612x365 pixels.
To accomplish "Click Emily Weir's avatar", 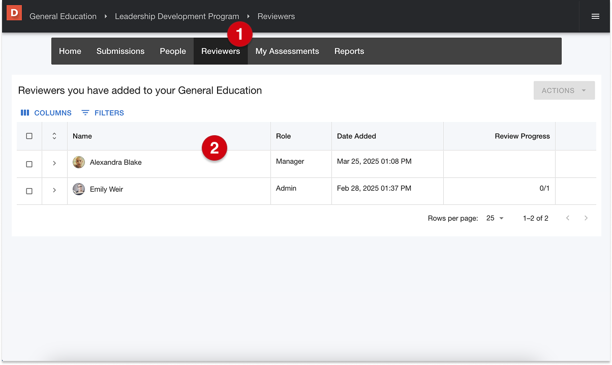I will click(x=79, y=189).
